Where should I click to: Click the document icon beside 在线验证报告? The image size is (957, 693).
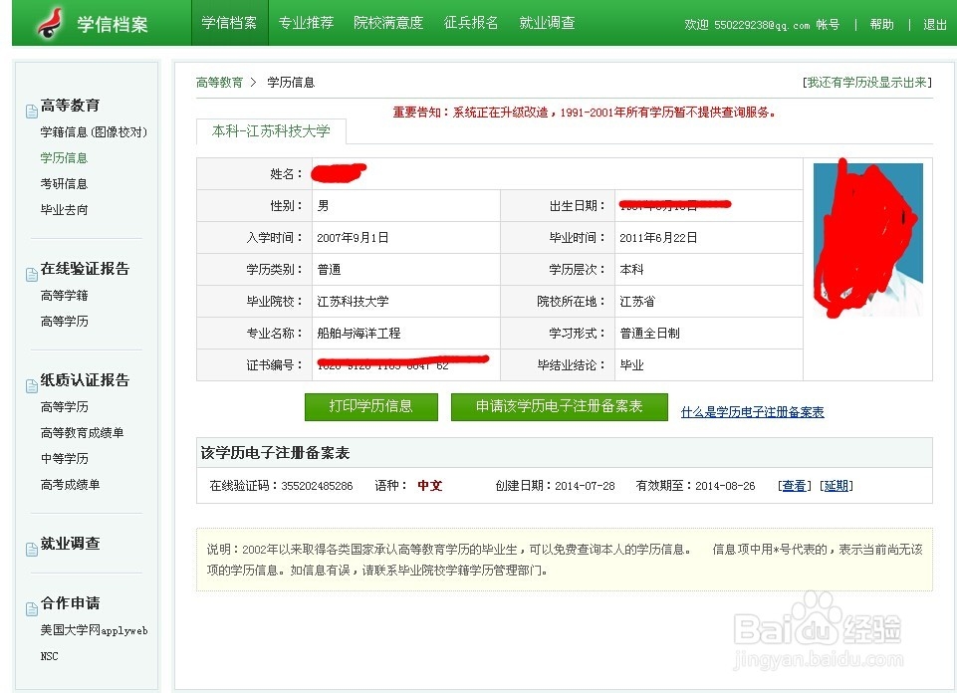click(x=32, y=275)
